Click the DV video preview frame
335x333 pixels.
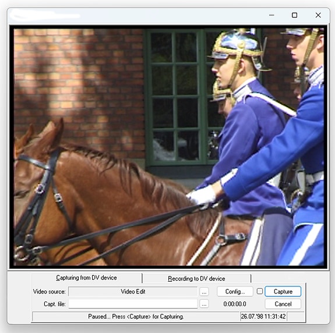pos(168,147)
